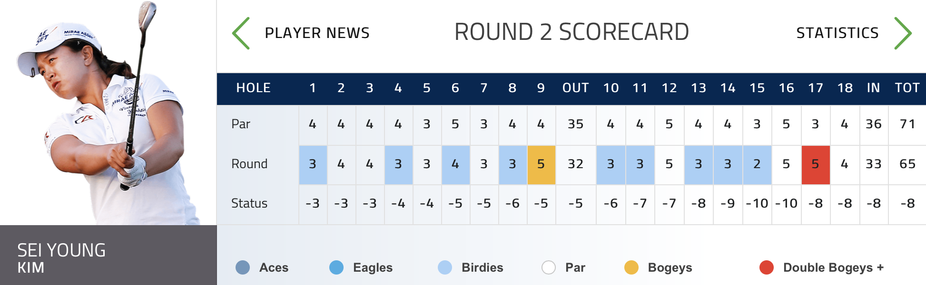Click the green right arrow chevron
Image resolution: width=926 pixels, height=285 pixels.
click(x=903, y=33)
